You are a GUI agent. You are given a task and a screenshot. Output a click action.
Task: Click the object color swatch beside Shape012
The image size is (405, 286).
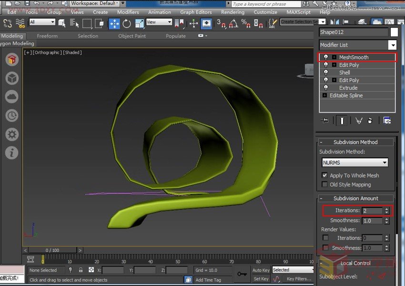pyautogui.click(x=394, y=32)
